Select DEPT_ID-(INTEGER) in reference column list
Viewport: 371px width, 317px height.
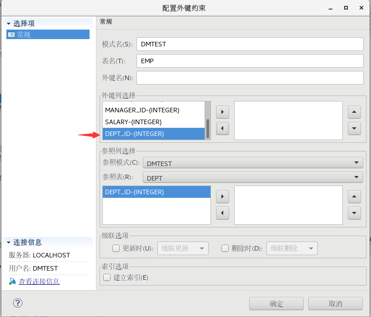coord(157,192)
